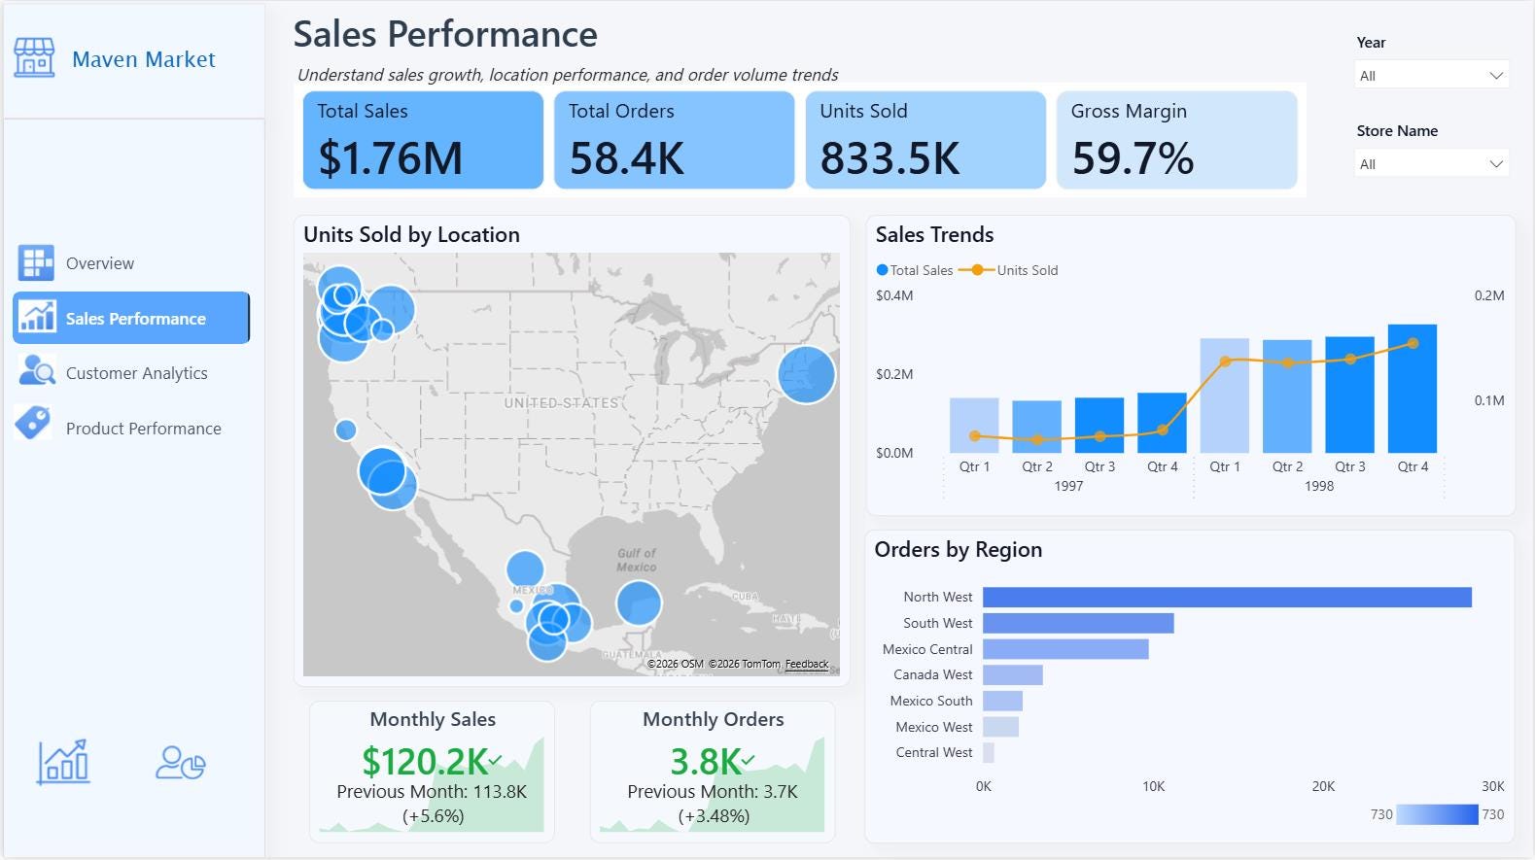Select the Total Sales card

[423, 140]
